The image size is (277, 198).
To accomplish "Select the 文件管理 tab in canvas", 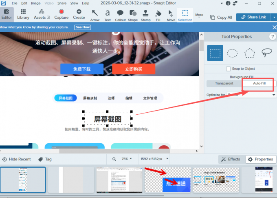I will pos(150,98).
